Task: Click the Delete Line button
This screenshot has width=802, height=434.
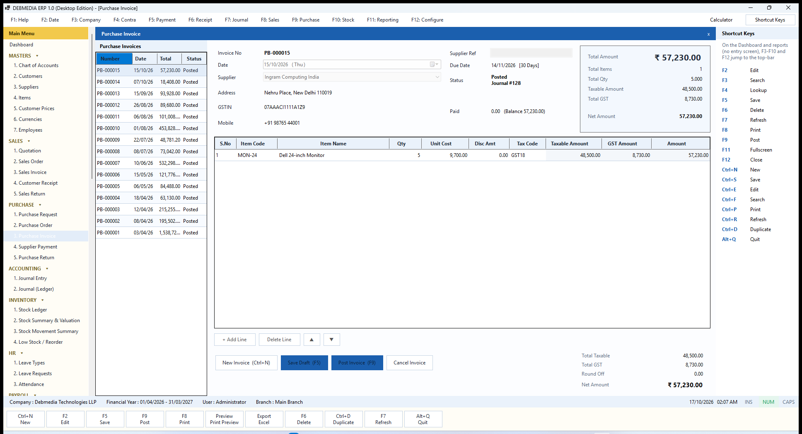Action: (x=279, y=340)
